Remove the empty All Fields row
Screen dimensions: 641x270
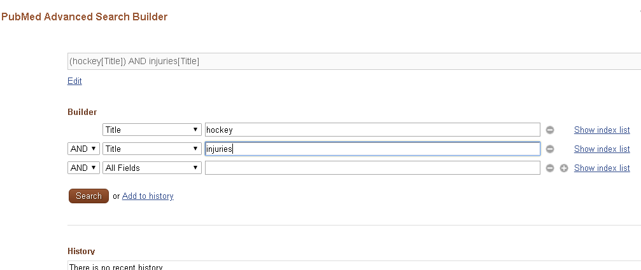[550, 168]
